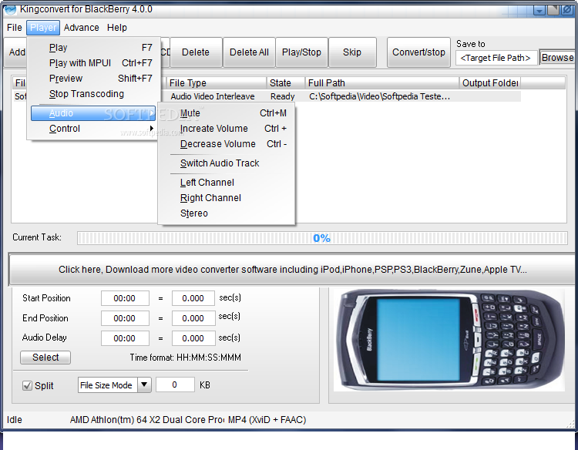Click the Play/Stop button

[301, 52]
